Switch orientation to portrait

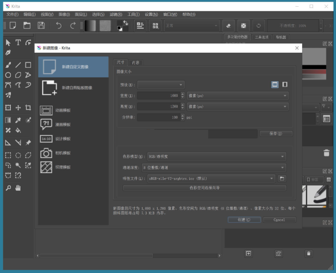(284, 84)
